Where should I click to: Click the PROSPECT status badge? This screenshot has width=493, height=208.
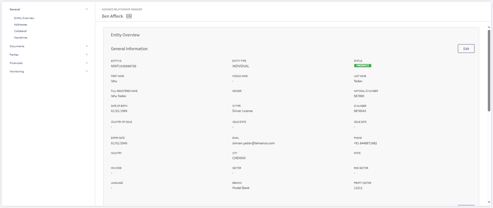[363, 66]
